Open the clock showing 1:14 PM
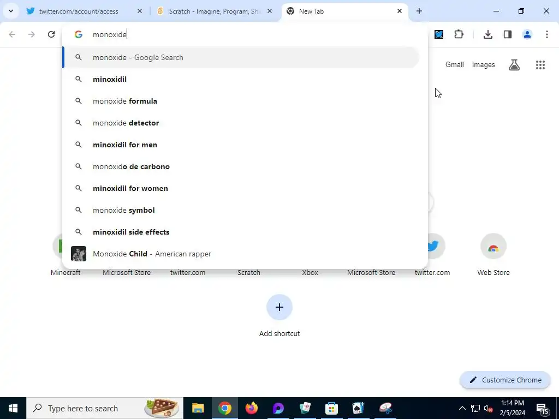Image resolution: width=559 pixels, height=419 pixels. (513, 408)
